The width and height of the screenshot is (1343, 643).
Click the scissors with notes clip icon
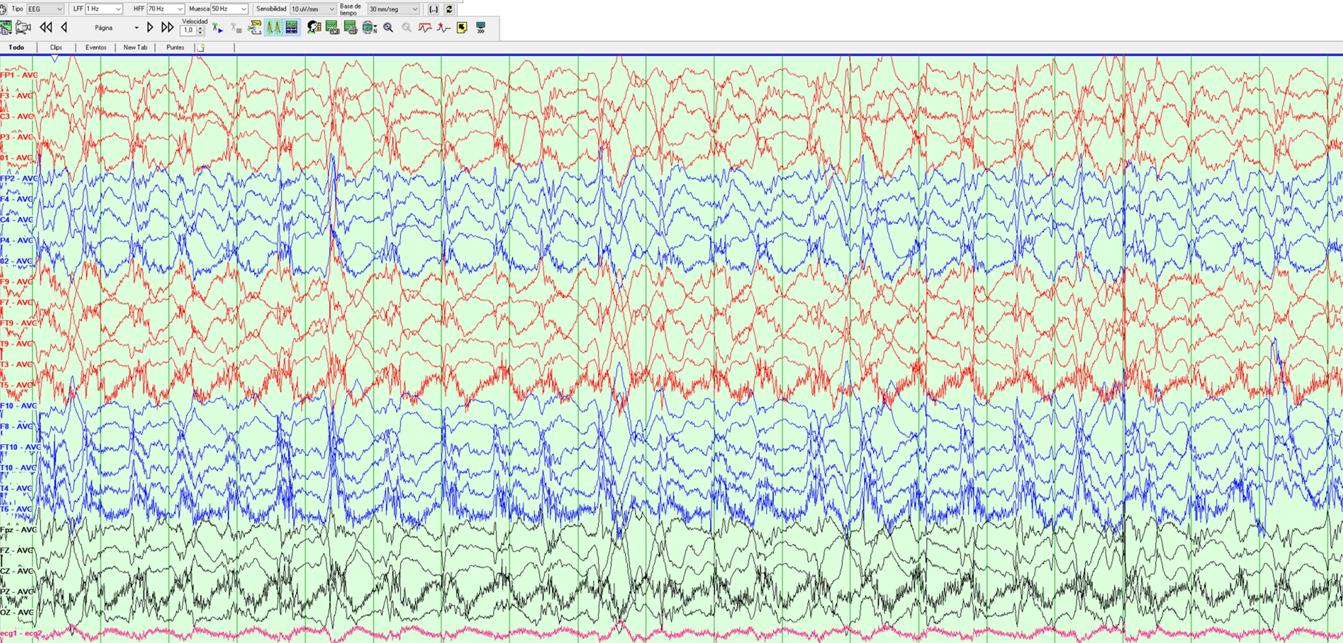pos(255,28)
